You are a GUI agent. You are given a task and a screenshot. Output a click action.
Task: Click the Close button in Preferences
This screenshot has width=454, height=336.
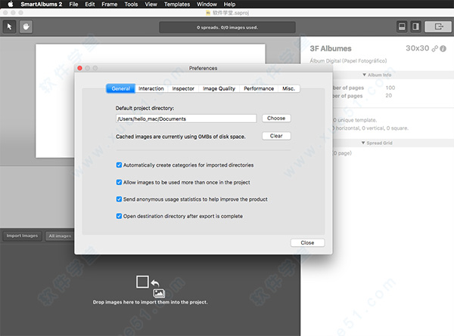307,242
